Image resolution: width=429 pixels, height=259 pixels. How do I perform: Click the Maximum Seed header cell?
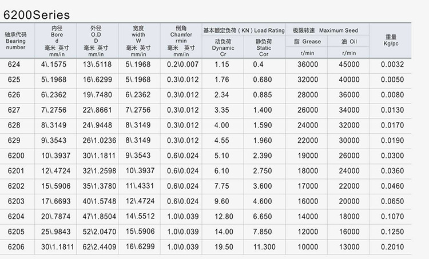click(326, 29)
